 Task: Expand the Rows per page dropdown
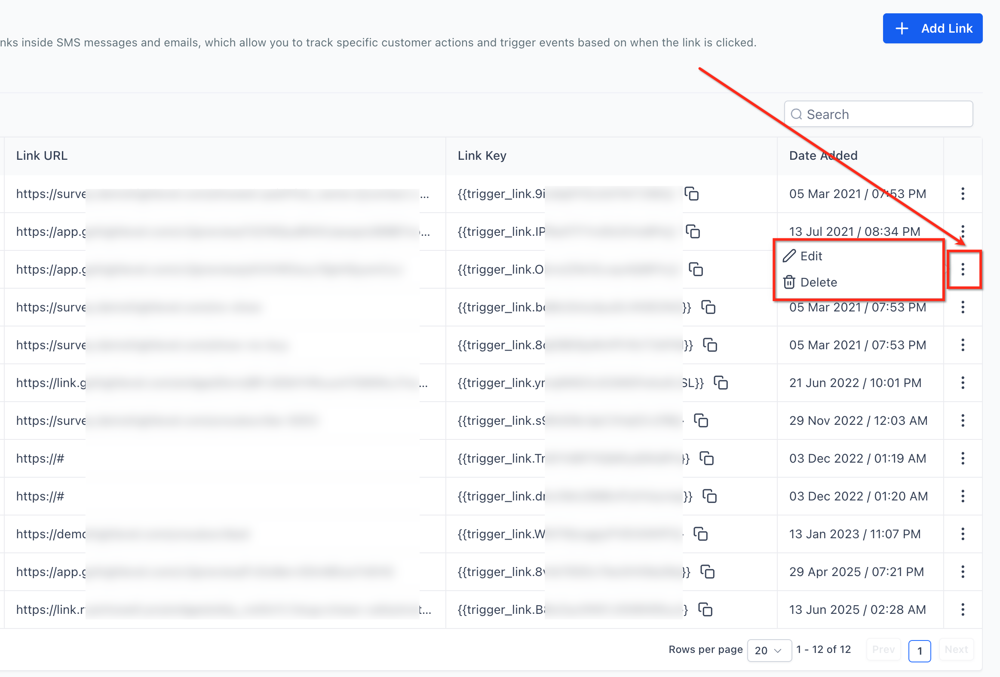[769, 650]
